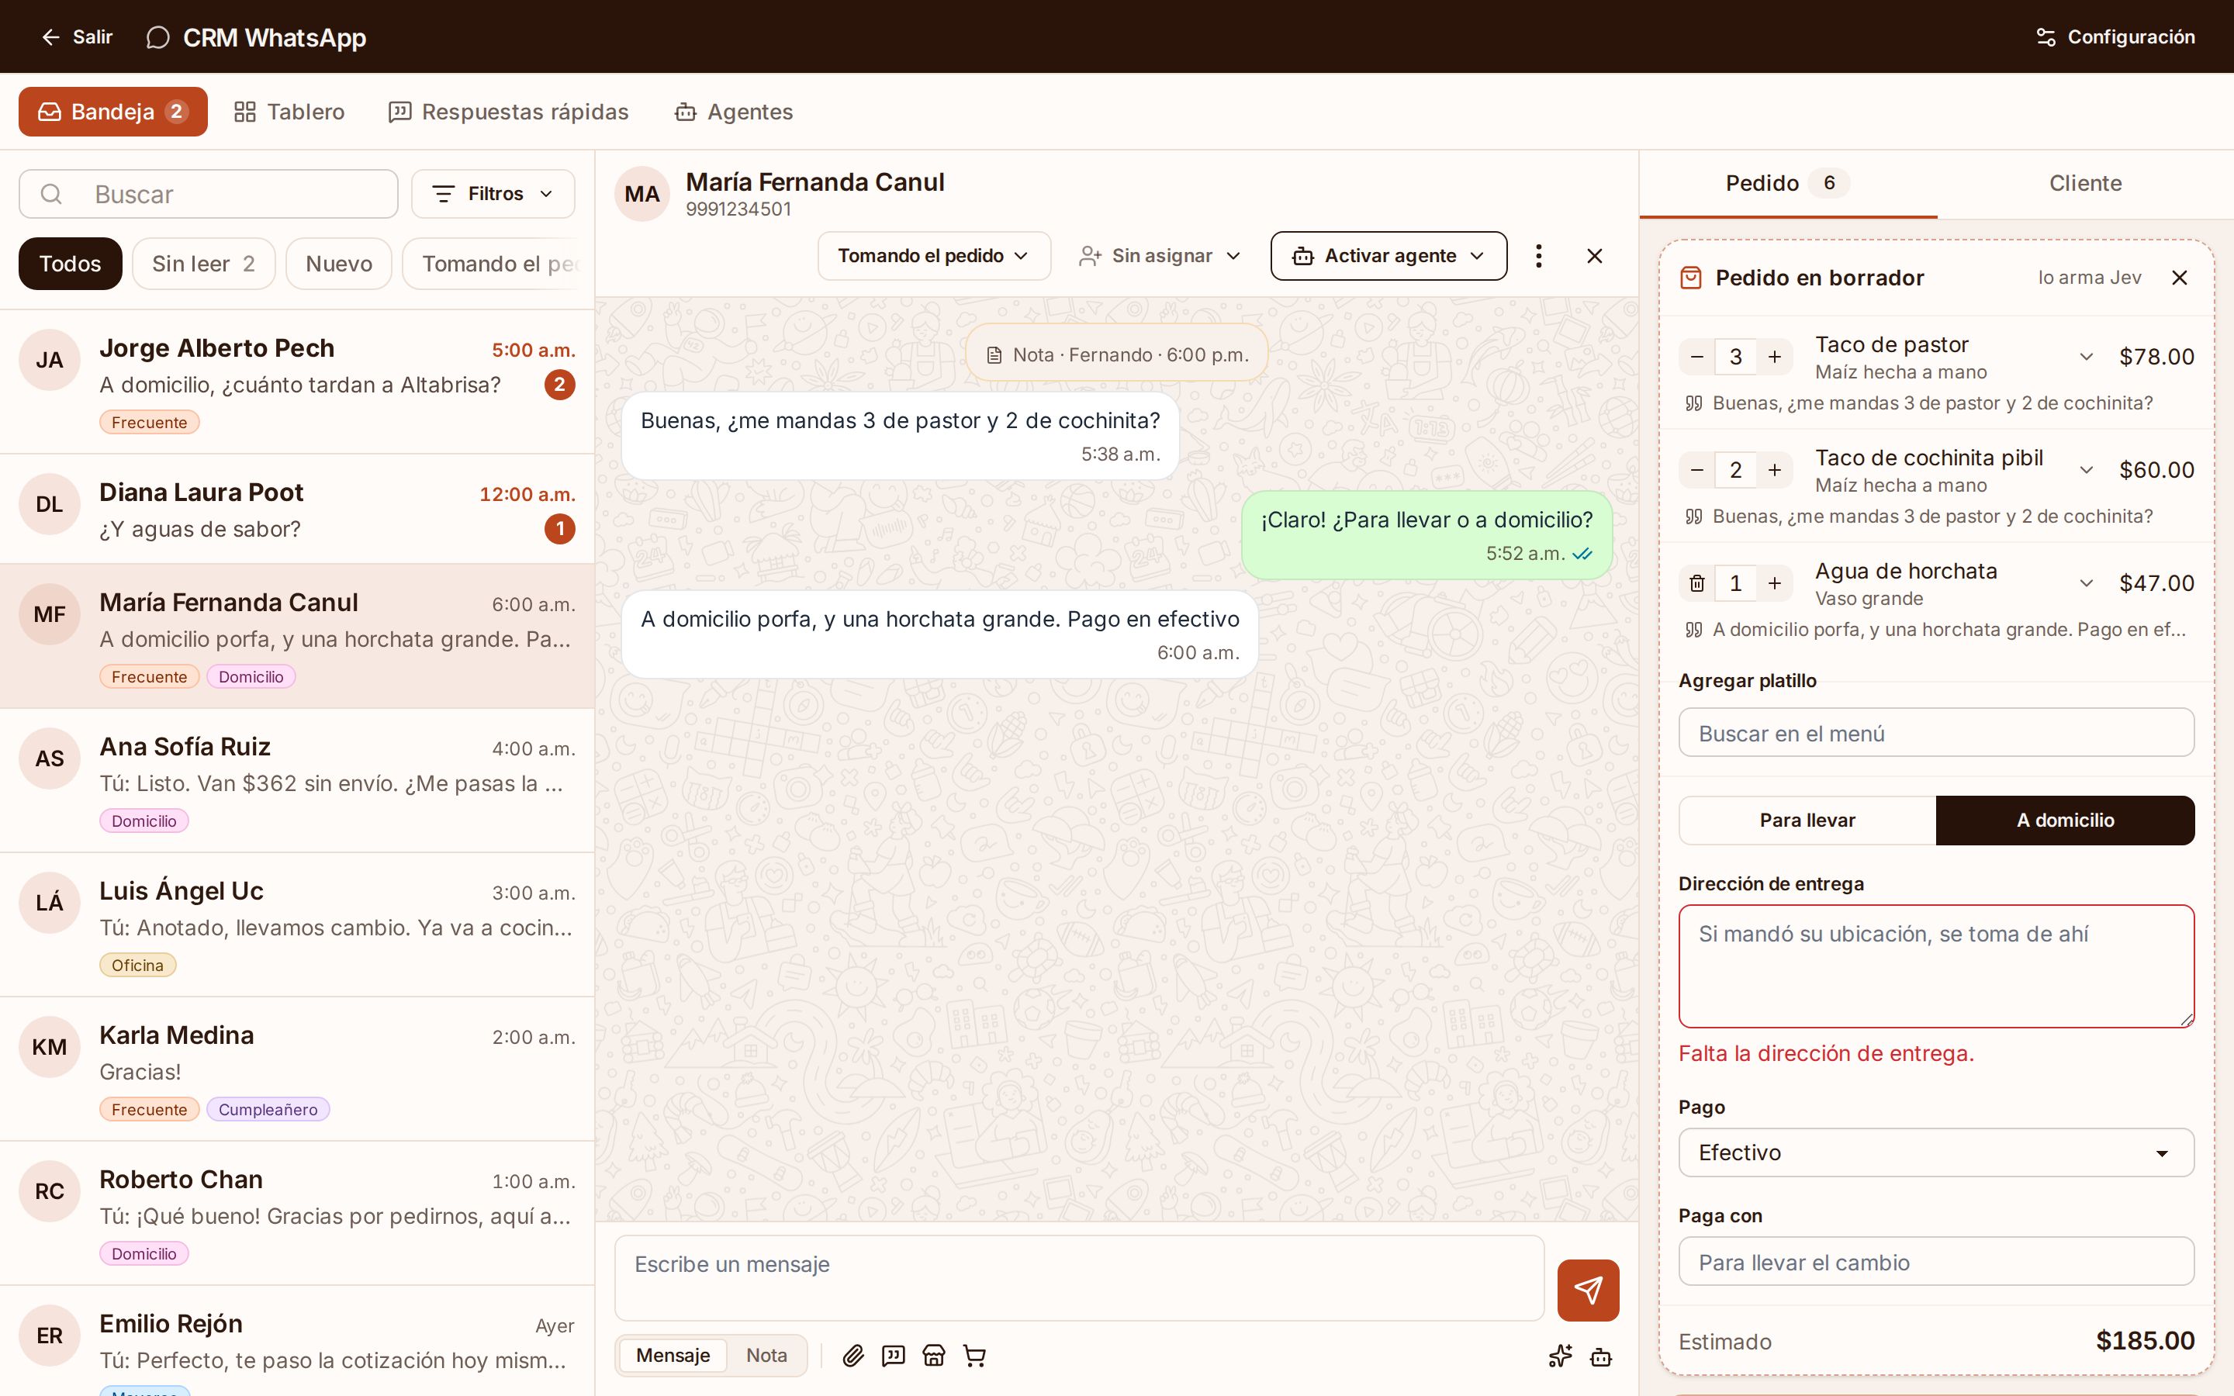
Task: Increase Taco de cochinita pibil quantity
Action: click(1774, 471)
